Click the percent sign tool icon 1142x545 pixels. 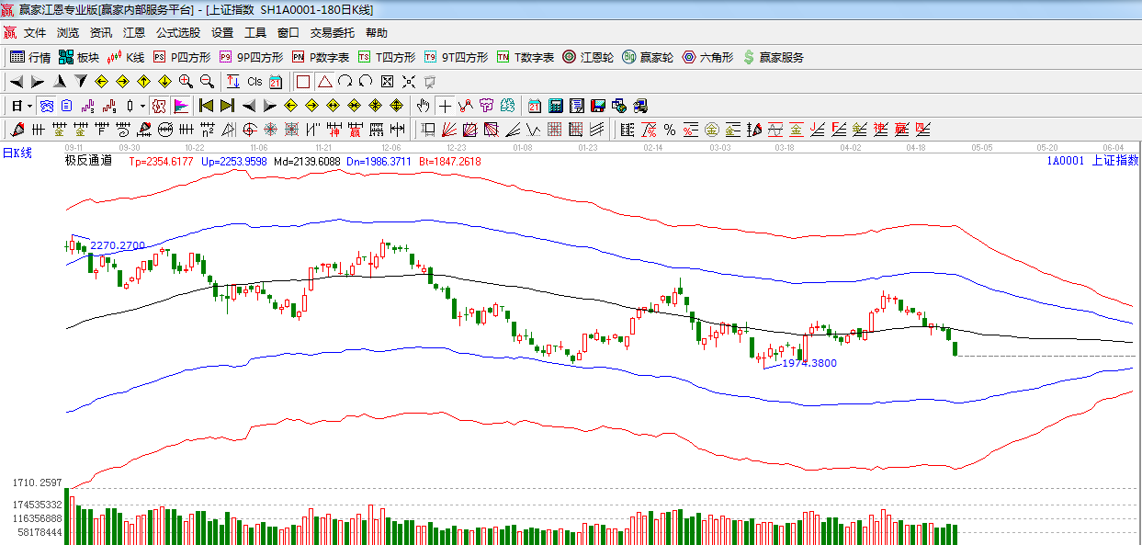669,129
